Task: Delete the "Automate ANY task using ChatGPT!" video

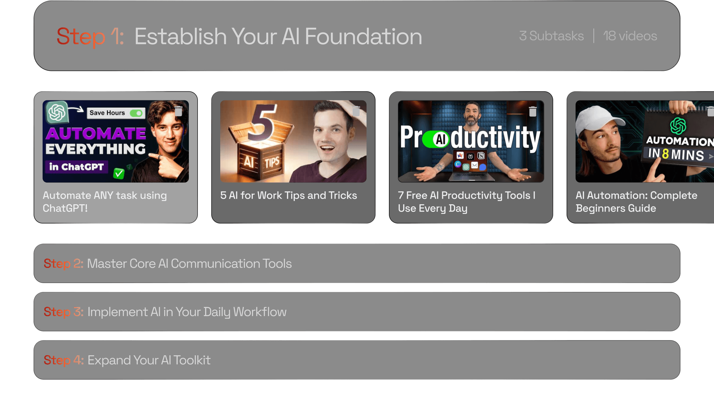Action: 178,112
